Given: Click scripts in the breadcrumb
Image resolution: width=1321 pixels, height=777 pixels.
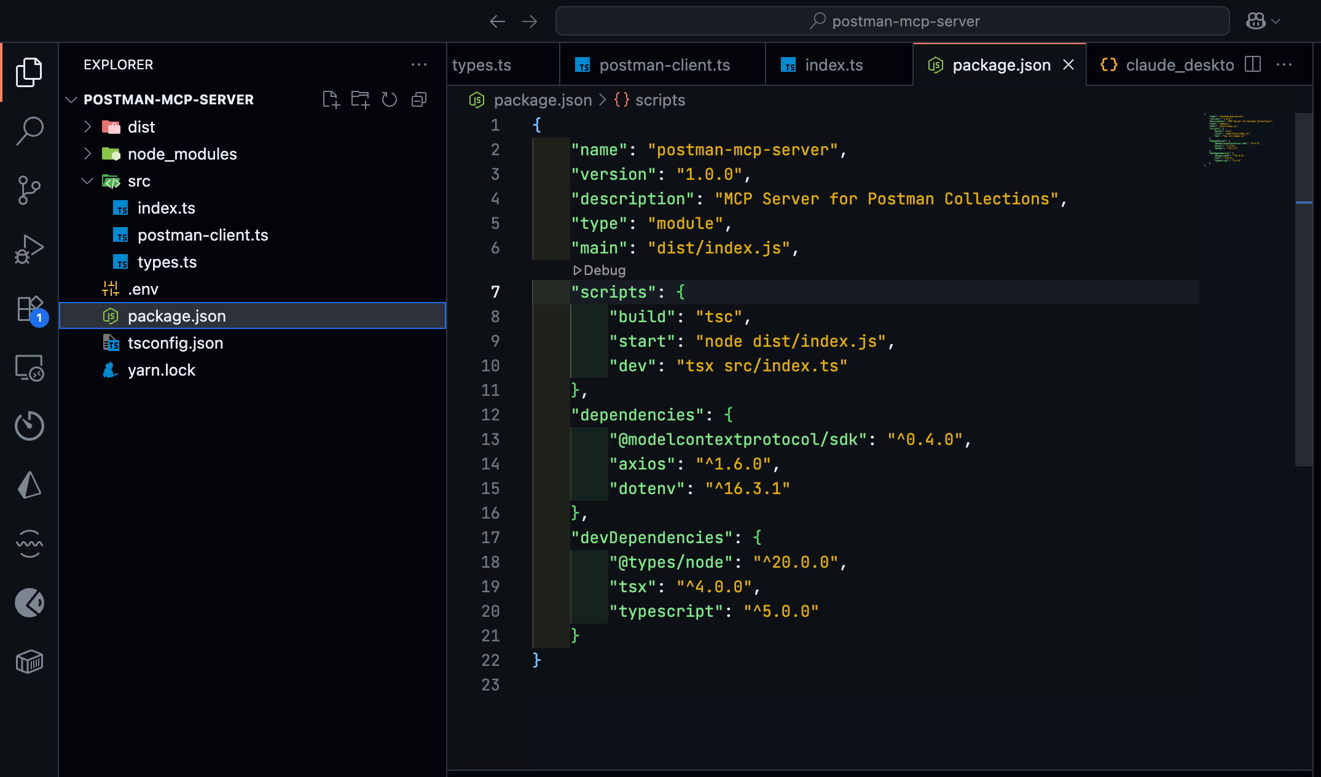Looking at the screenshot, I should point(660,100).
